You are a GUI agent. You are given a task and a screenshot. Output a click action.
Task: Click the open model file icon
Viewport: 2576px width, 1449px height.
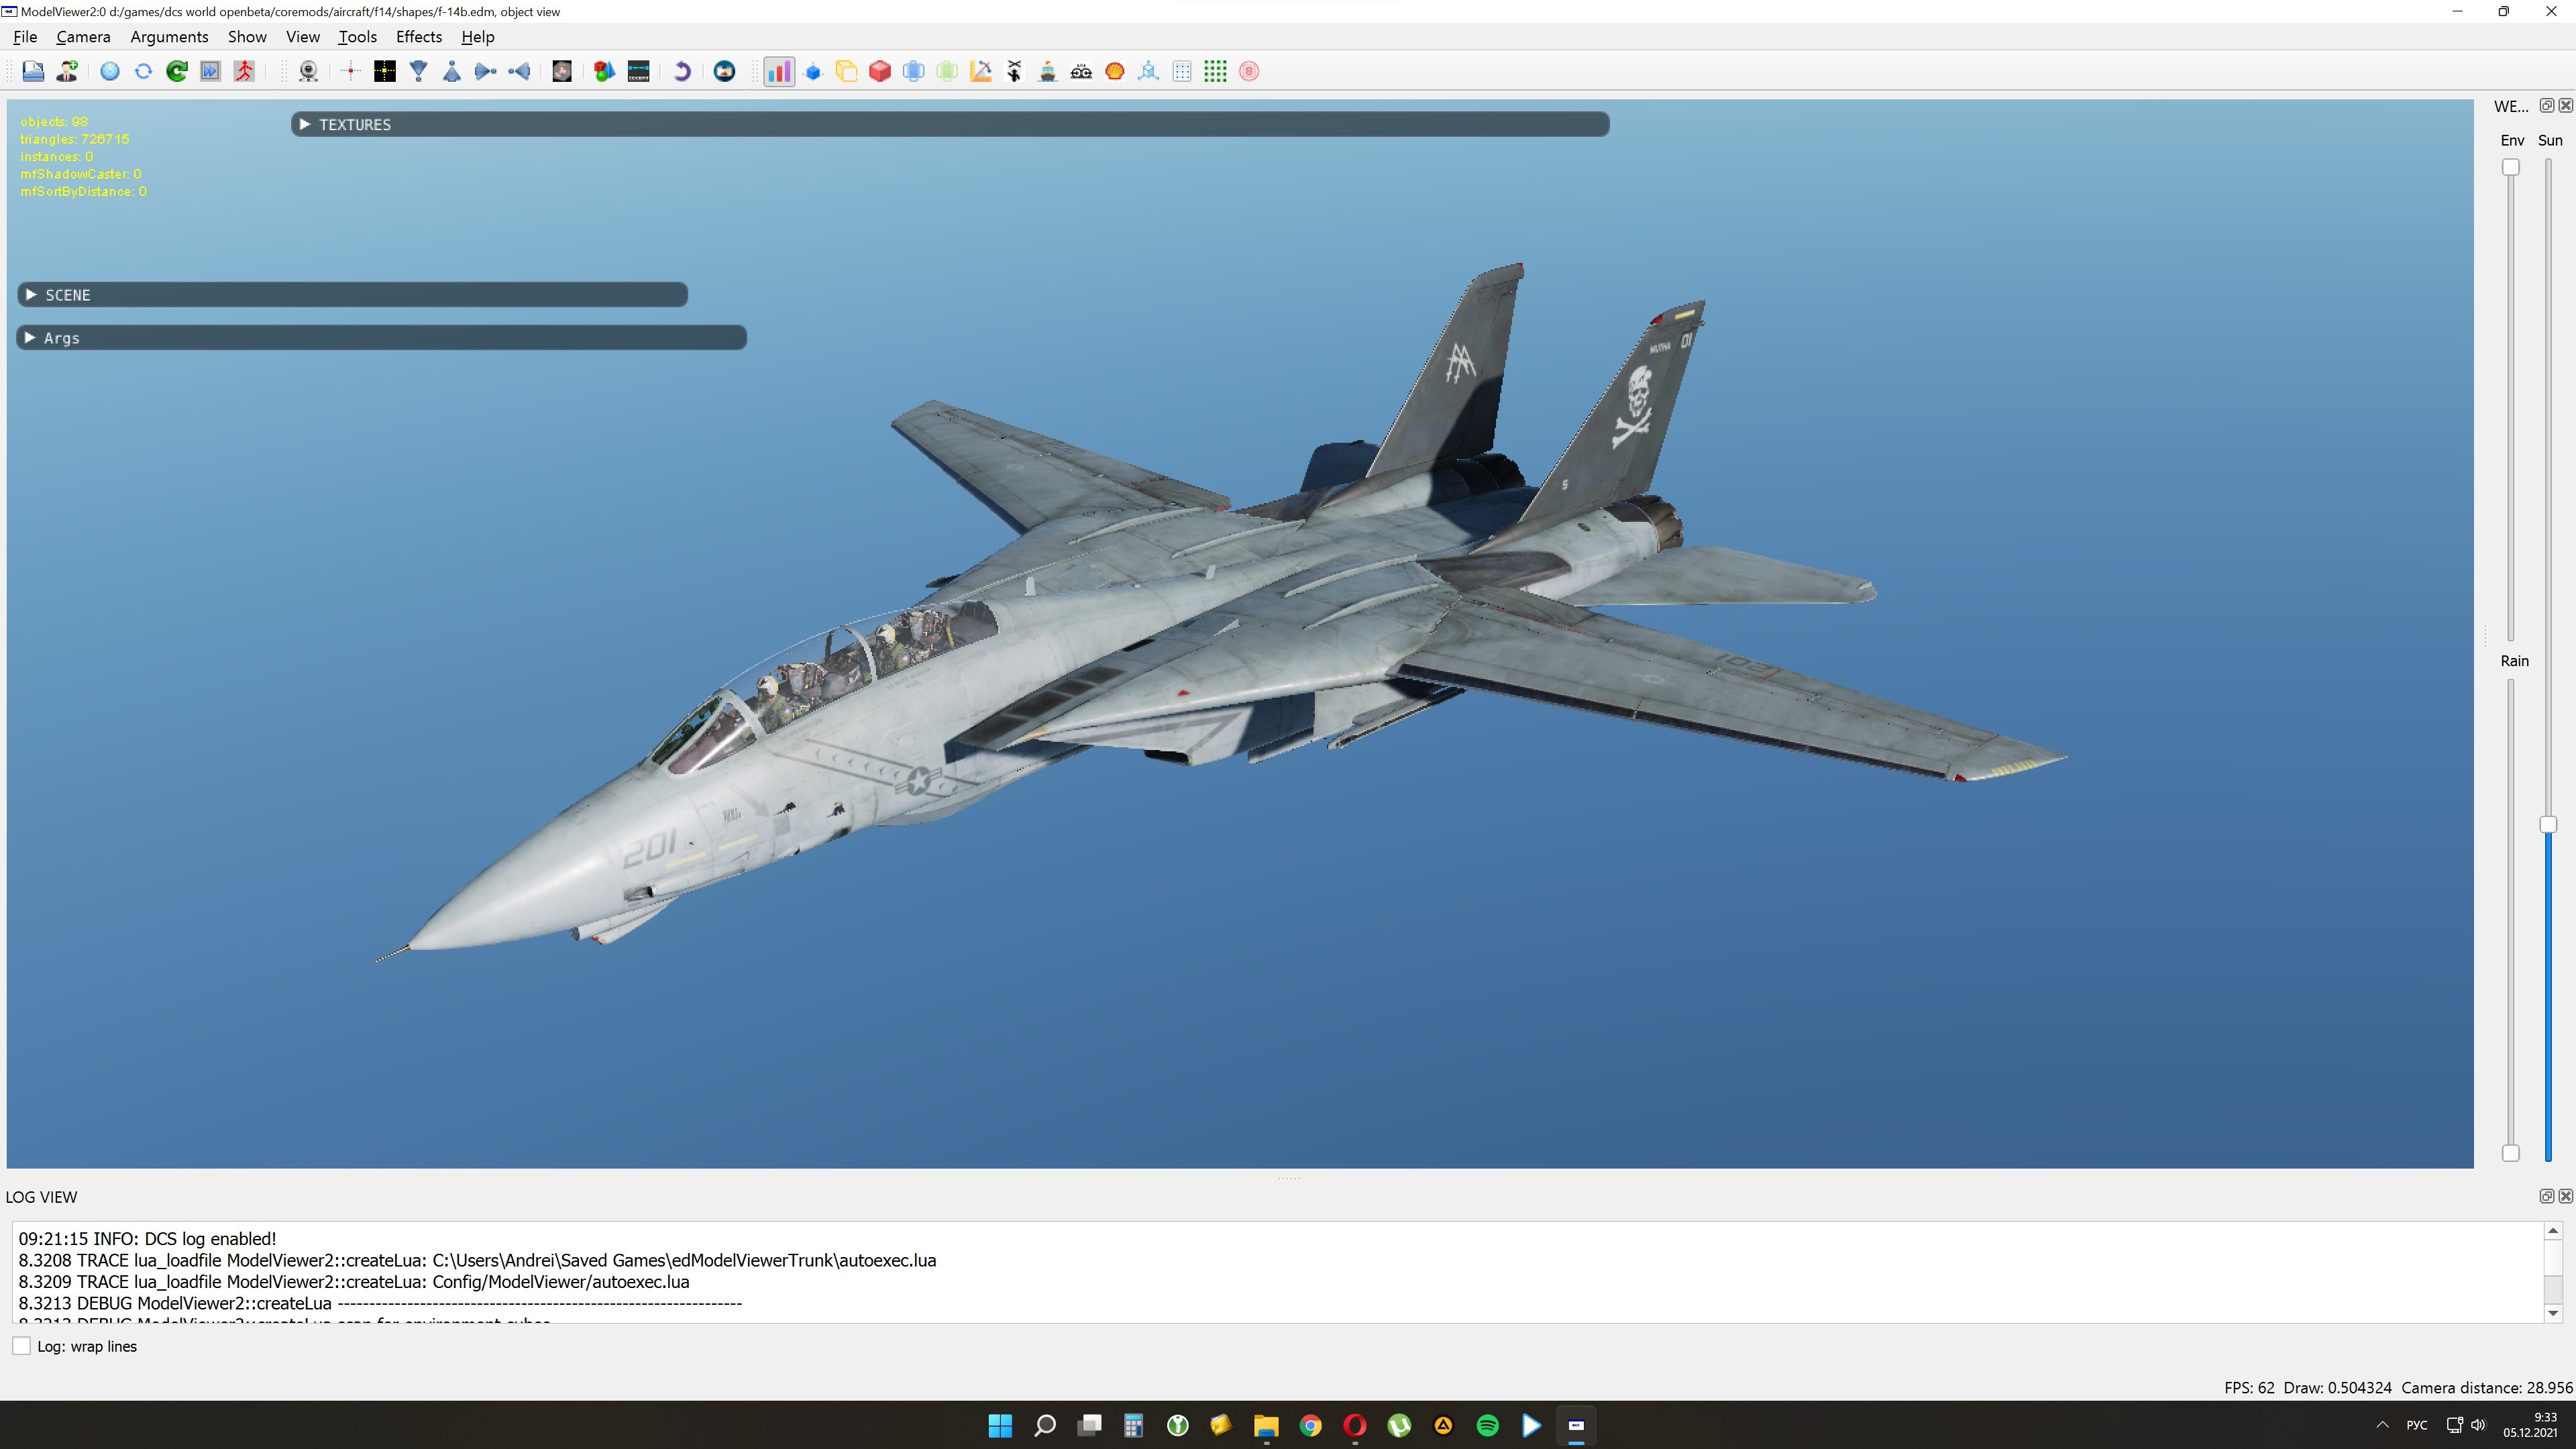33,71
